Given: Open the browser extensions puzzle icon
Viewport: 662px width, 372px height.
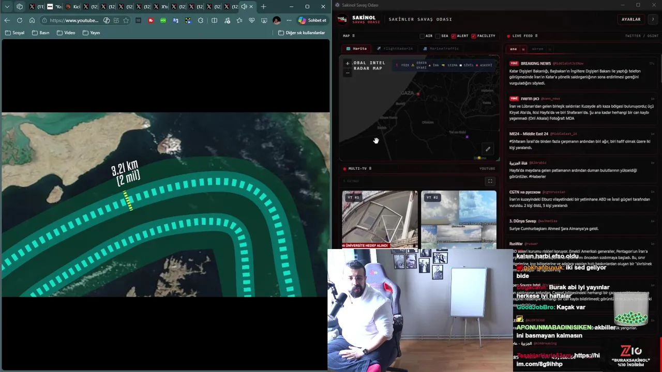Looking at the screenshot, I should [201, 20].
